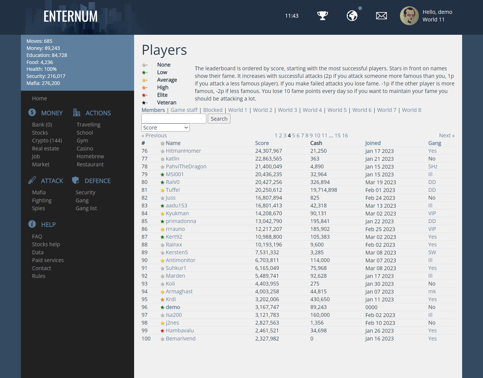Sort the table by Joined column
The image size is (483, 378).
(373, 143)
